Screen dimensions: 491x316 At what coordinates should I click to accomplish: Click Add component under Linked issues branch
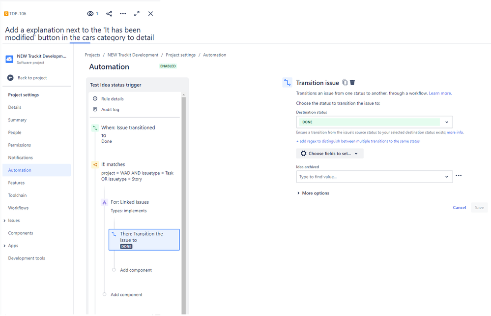[x=136, y=270]
